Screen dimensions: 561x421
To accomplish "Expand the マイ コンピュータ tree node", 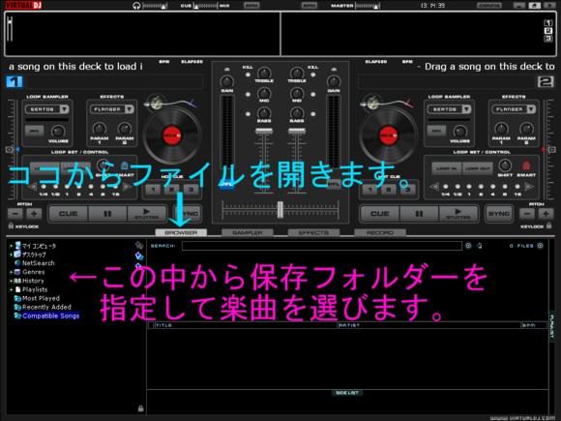I will 11,246.
